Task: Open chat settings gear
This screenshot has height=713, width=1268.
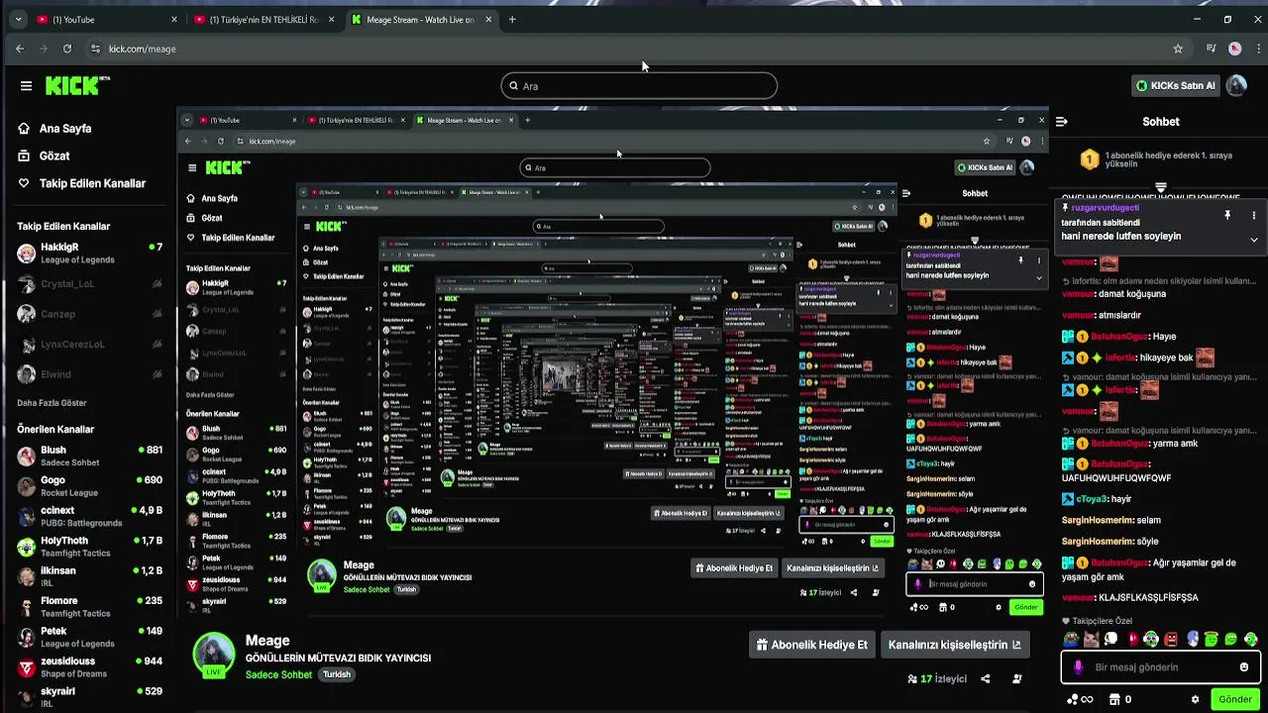Action: (1195, 699)
